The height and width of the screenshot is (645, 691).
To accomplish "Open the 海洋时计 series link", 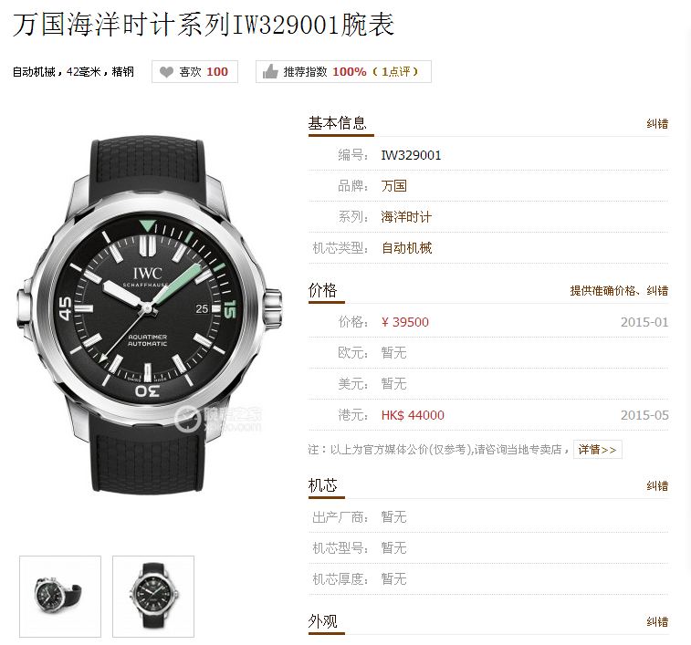I will [x=406, y=217].
